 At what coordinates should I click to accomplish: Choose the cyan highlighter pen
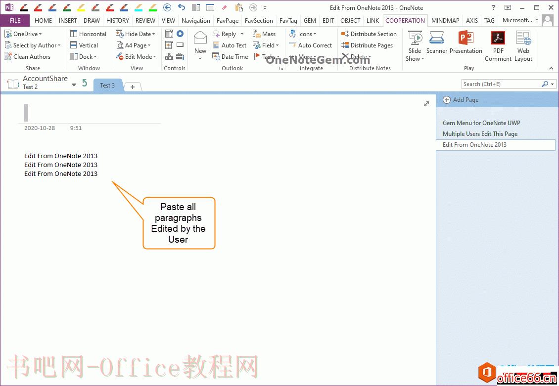139,7
